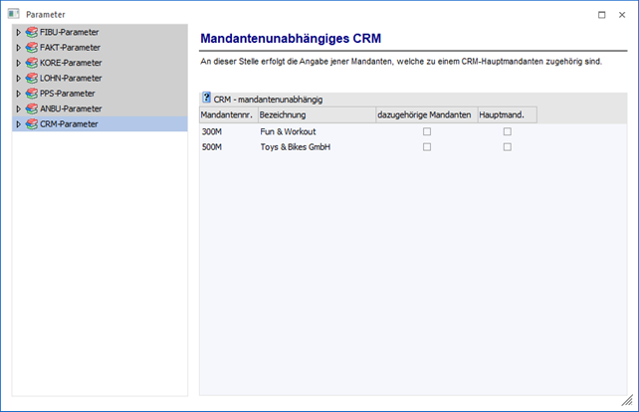This screenshot has width=639, height=412.
Task: Click the LOHN-Parameter database icon
Action: pos(32,78)
